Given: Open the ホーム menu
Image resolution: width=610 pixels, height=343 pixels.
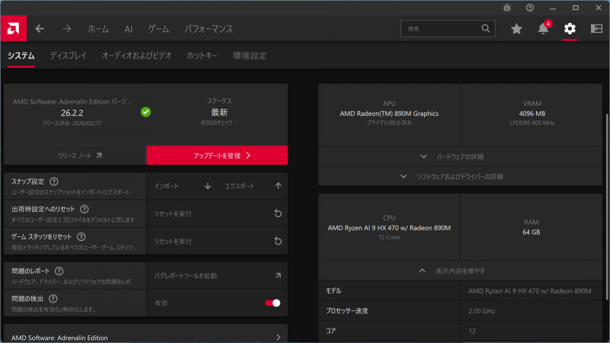Looking at the screenshot, I should tap(98, 29).
